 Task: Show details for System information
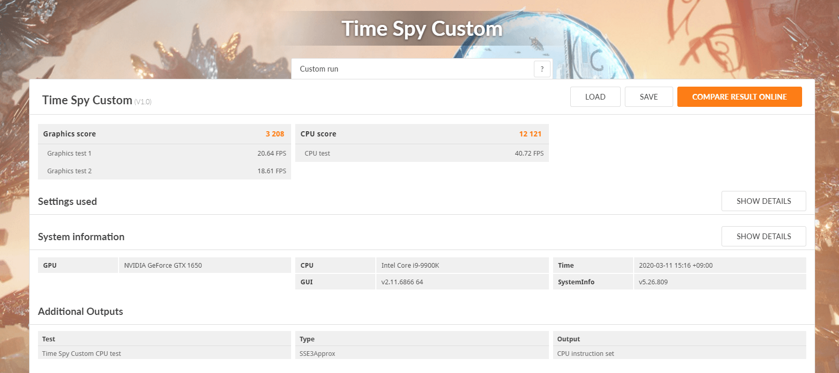(x=764, y=237)
